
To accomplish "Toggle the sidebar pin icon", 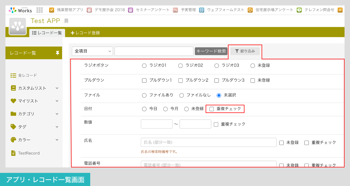I will click(57, 53).
